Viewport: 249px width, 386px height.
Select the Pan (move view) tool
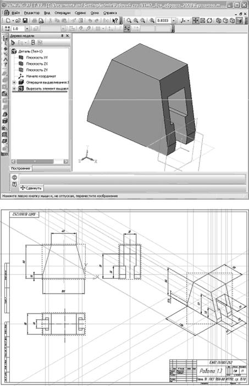point(196,21)
